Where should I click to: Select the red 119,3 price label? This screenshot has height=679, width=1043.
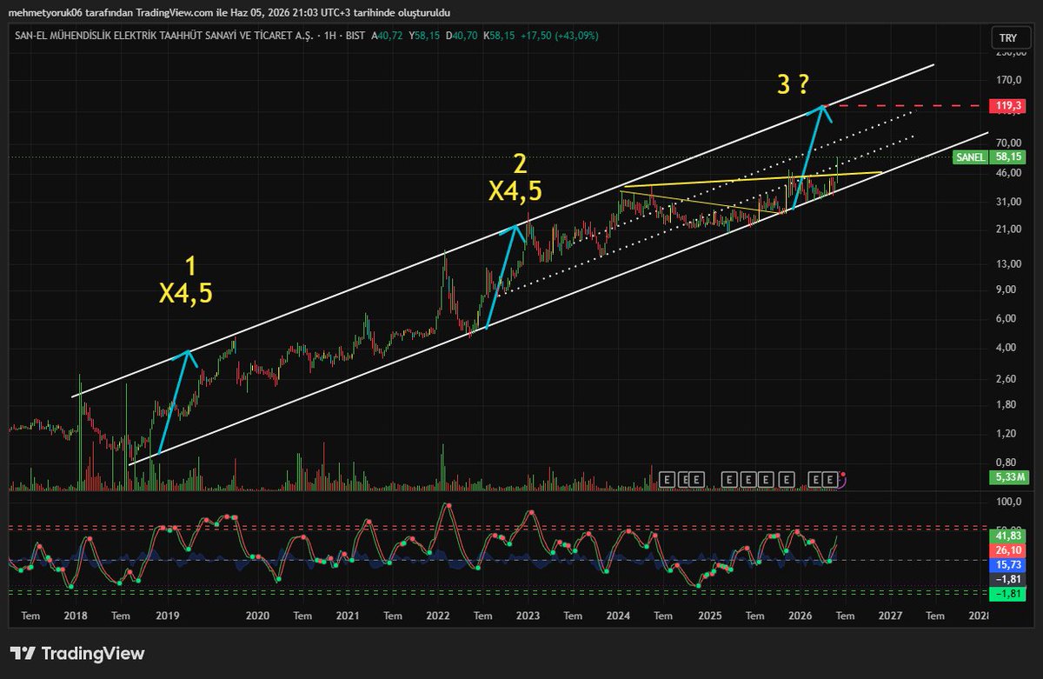click(x=1008, y=106)
